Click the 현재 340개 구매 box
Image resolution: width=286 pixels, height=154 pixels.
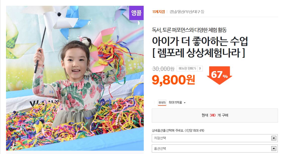tap(215, 115)
